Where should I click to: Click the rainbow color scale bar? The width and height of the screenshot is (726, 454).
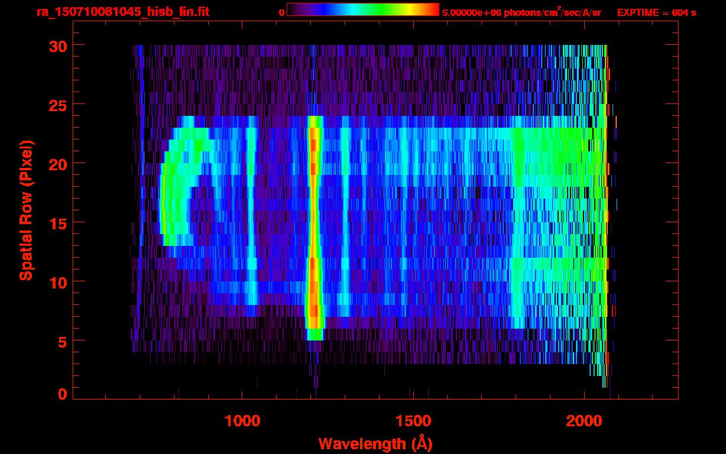pos(363,9)
